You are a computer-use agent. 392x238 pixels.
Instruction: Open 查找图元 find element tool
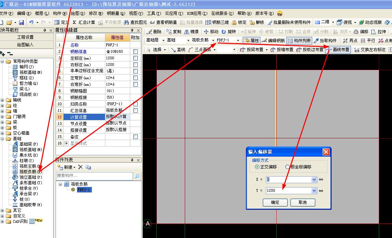135,22
